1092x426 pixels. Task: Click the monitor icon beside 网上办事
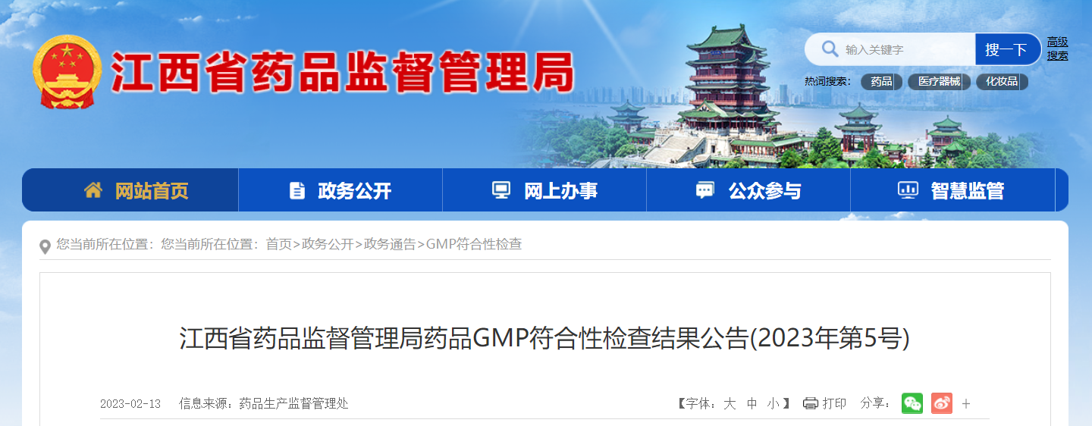(501, 190)
